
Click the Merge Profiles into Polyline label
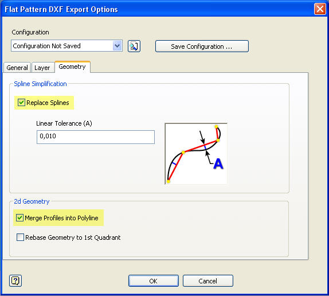pyautogui.click(x=61, y=218)
